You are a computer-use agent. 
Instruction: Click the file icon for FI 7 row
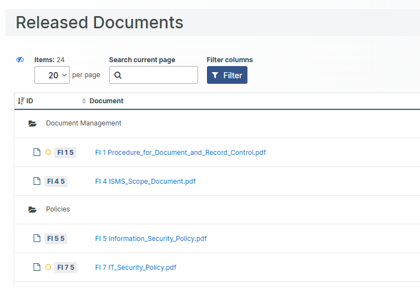point(37,268)
